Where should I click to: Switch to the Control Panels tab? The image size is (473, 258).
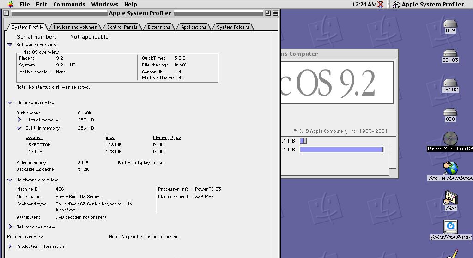tap(122, 27)
